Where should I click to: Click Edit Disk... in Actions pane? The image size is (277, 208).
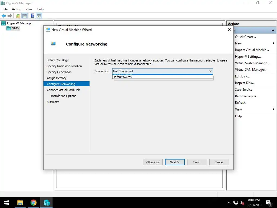click(x=242, y=76)
